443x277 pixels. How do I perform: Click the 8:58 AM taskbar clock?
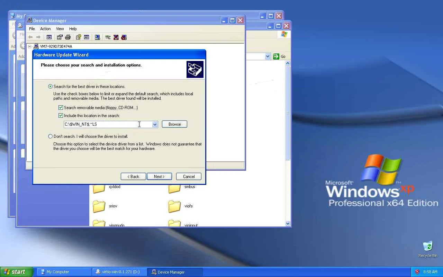(x=430, y=272)
